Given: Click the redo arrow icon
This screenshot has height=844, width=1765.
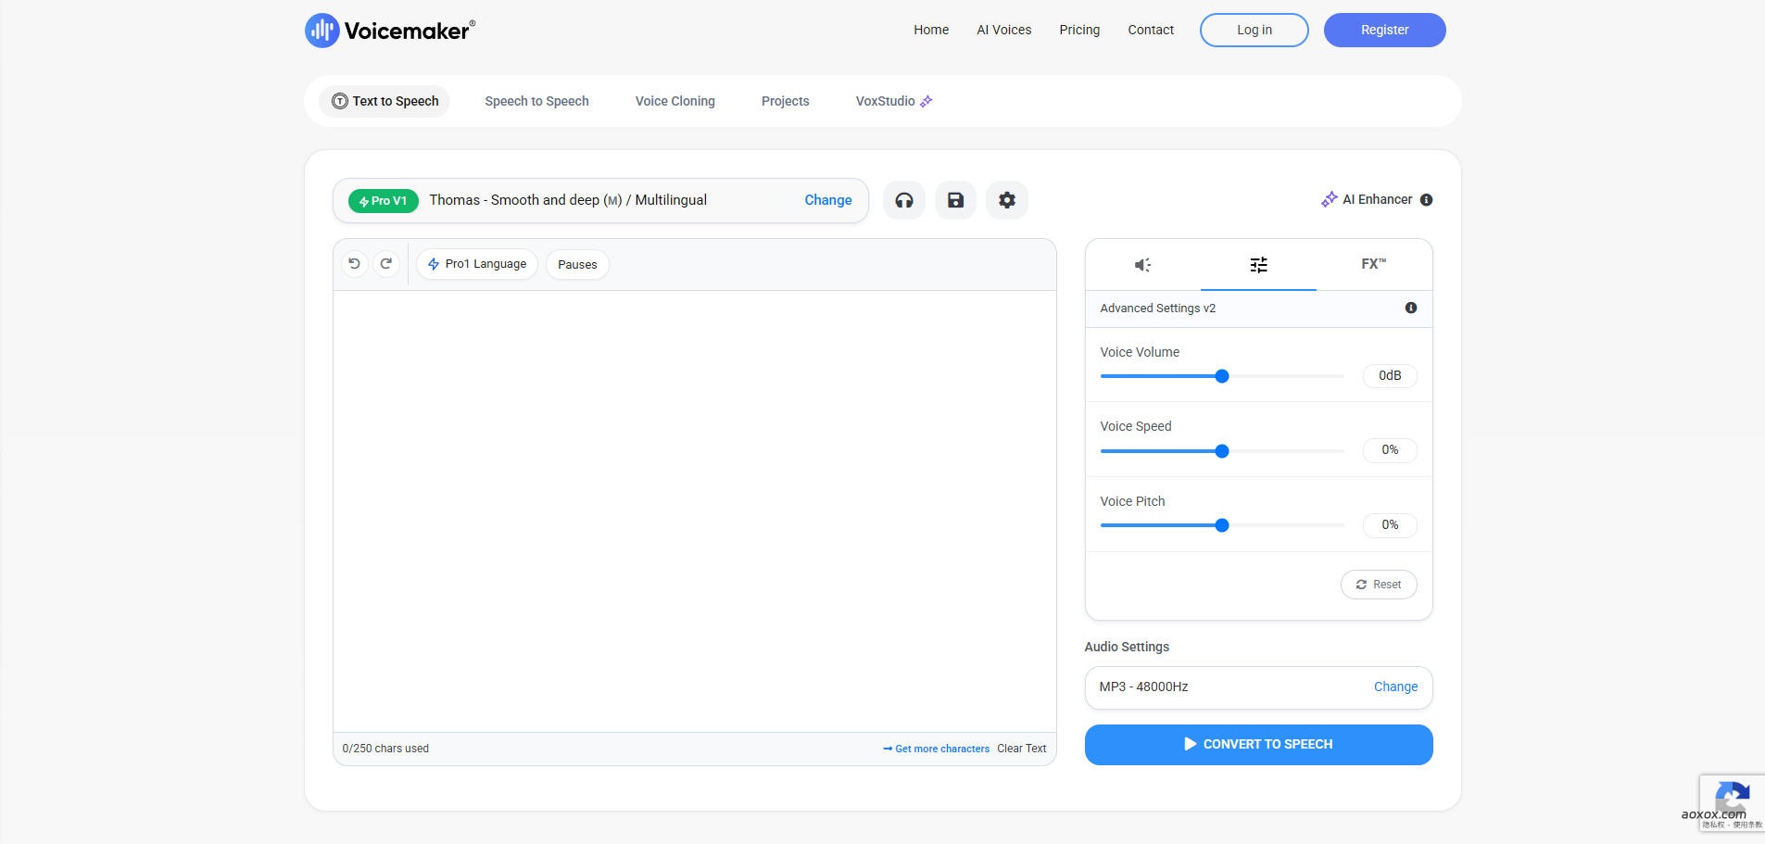Looking at the screenshot, I should point(386,264).
